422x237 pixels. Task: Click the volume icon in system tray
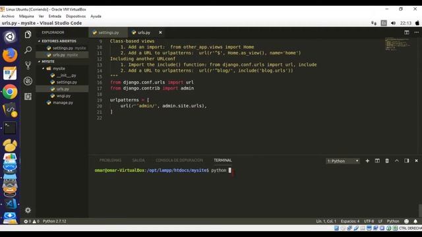point(393,23)
